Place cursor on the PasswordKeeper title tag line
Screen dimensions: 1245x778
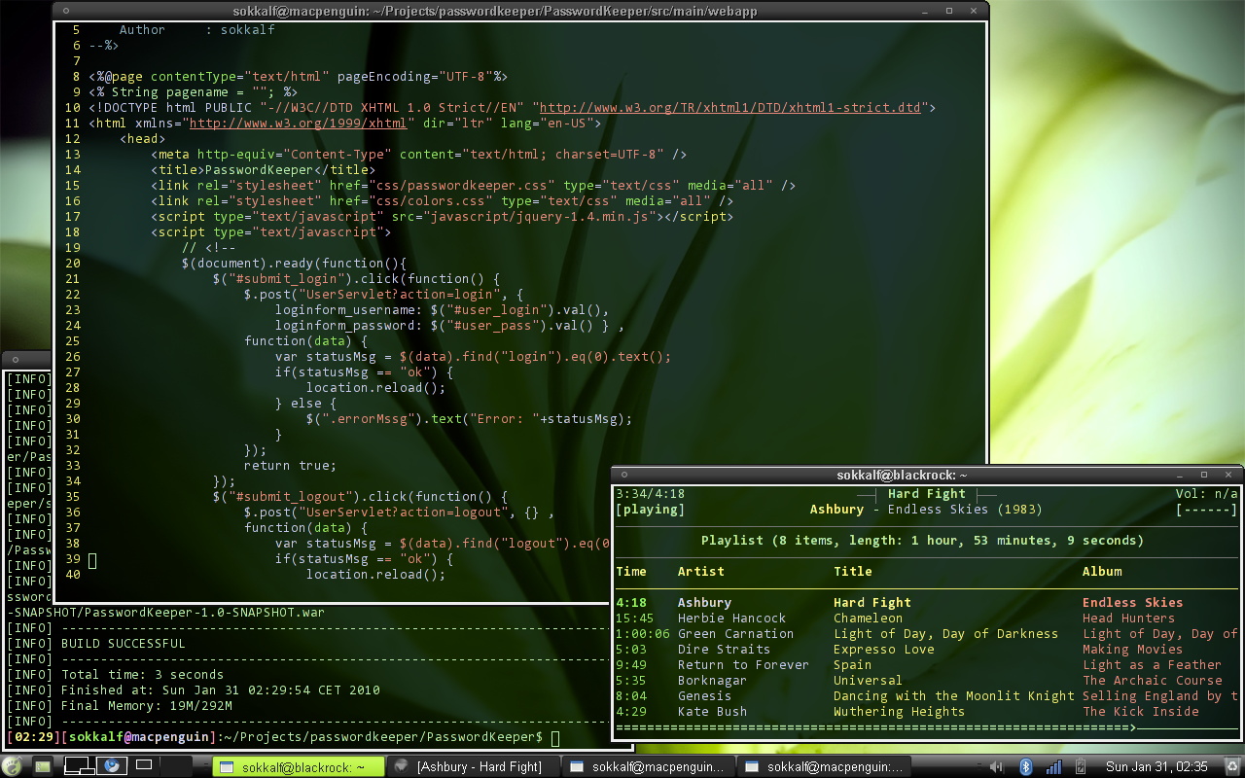[x=263, y=170]
